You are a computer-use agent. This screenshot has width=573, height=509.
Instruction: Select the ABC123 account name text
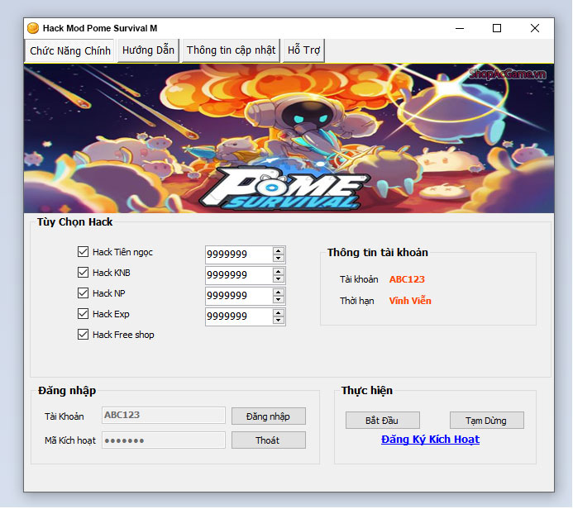(407, 279)
